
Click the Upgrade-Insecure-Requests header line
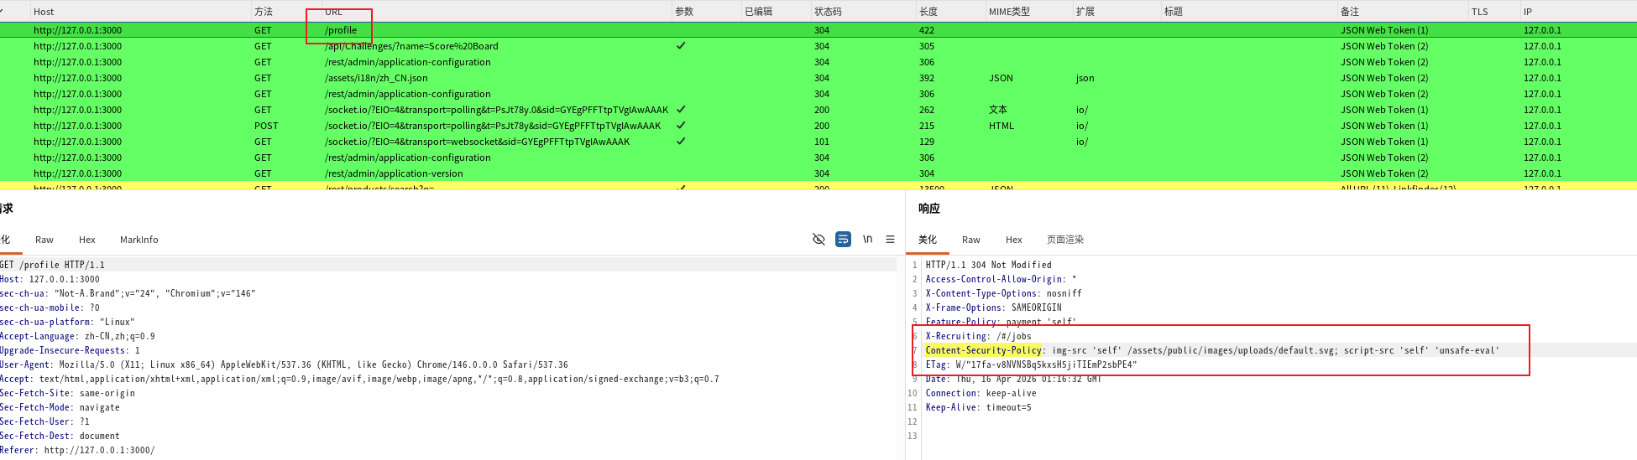(70, 350)
